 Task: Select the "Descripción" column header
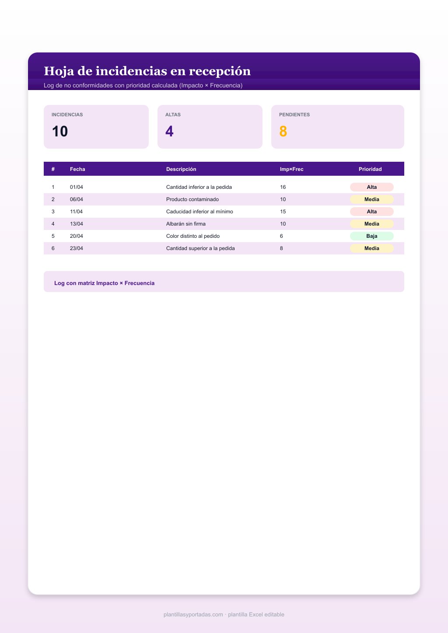(x=181, y=169)
